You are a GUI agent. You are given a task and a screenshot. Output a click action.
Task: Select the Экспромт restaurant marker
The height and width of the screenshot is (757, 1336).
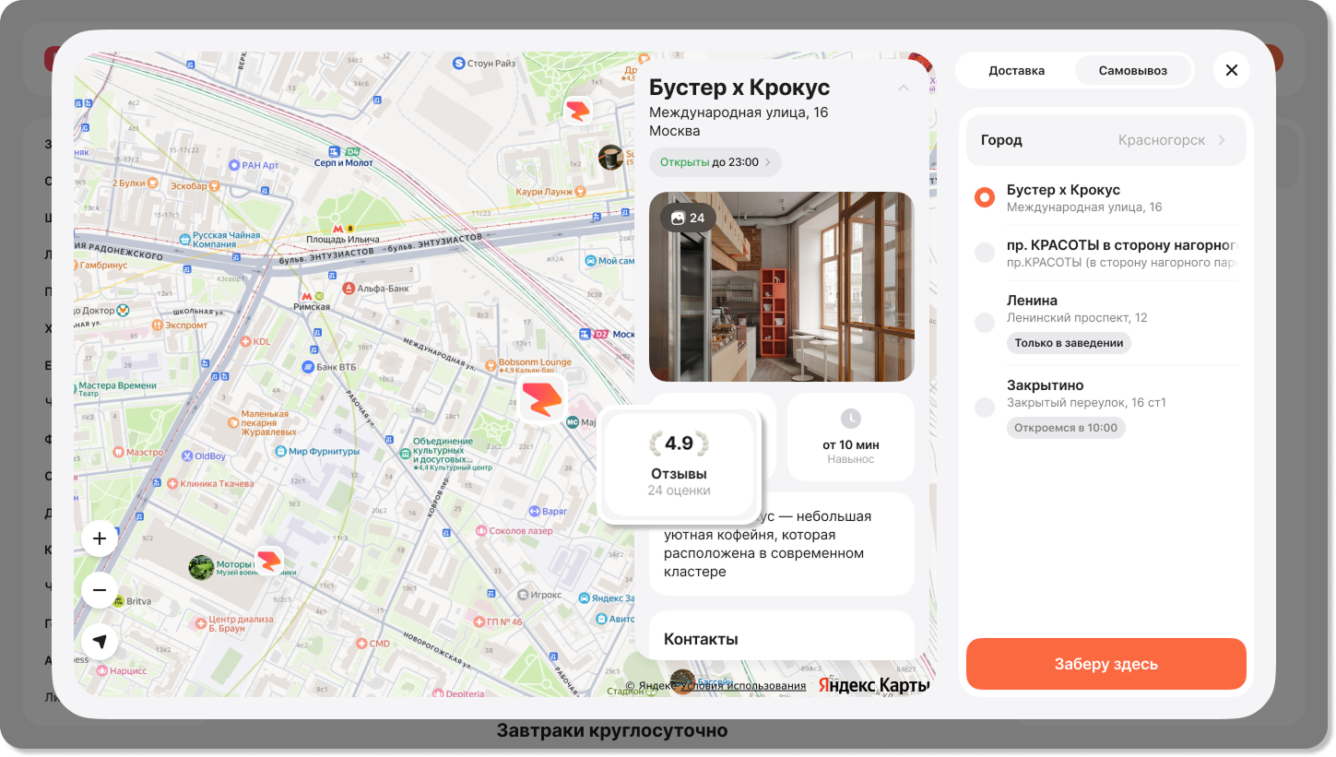[158, 325]
